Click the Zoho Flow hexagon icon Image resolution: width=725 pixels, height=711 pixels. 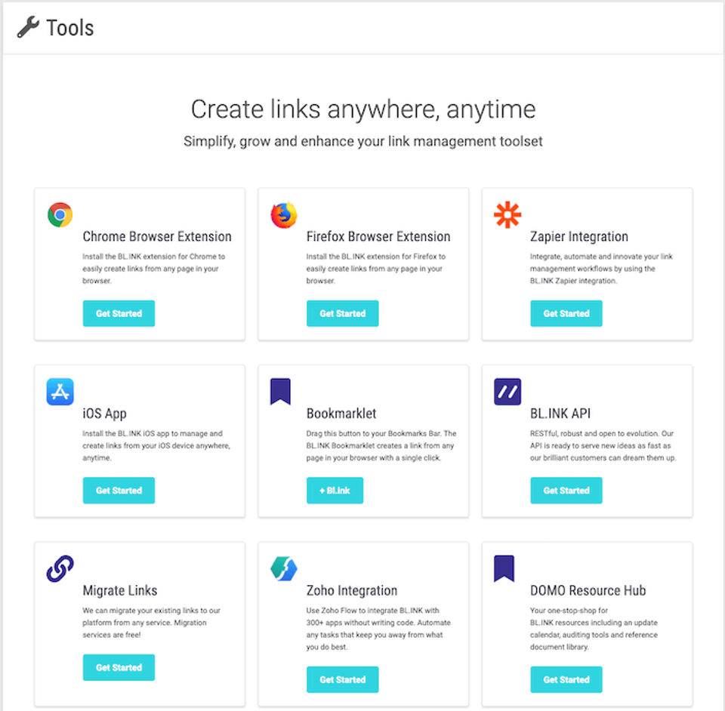click(x=284, y=568)
